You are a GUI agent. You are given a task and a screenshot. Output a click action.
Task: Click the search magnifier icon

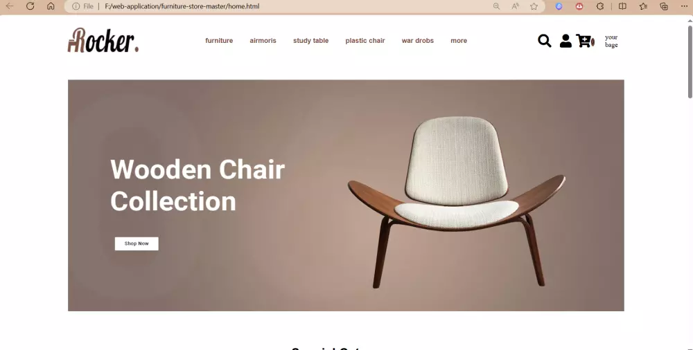[545, 41]
